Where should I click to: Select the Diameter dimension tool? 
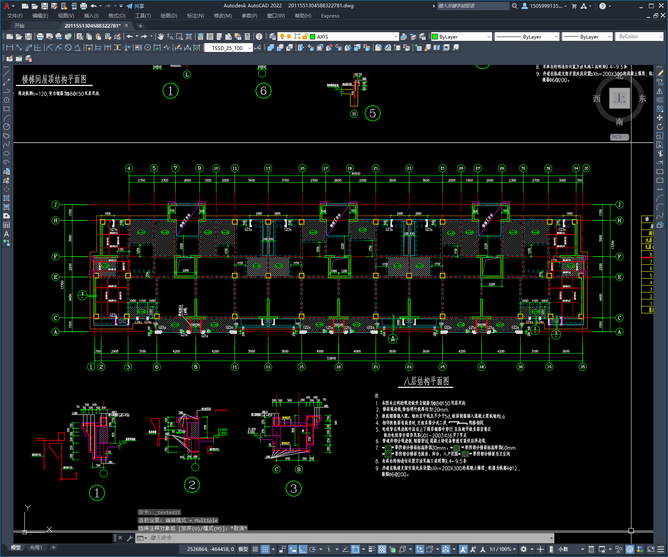tap(68, 47)
